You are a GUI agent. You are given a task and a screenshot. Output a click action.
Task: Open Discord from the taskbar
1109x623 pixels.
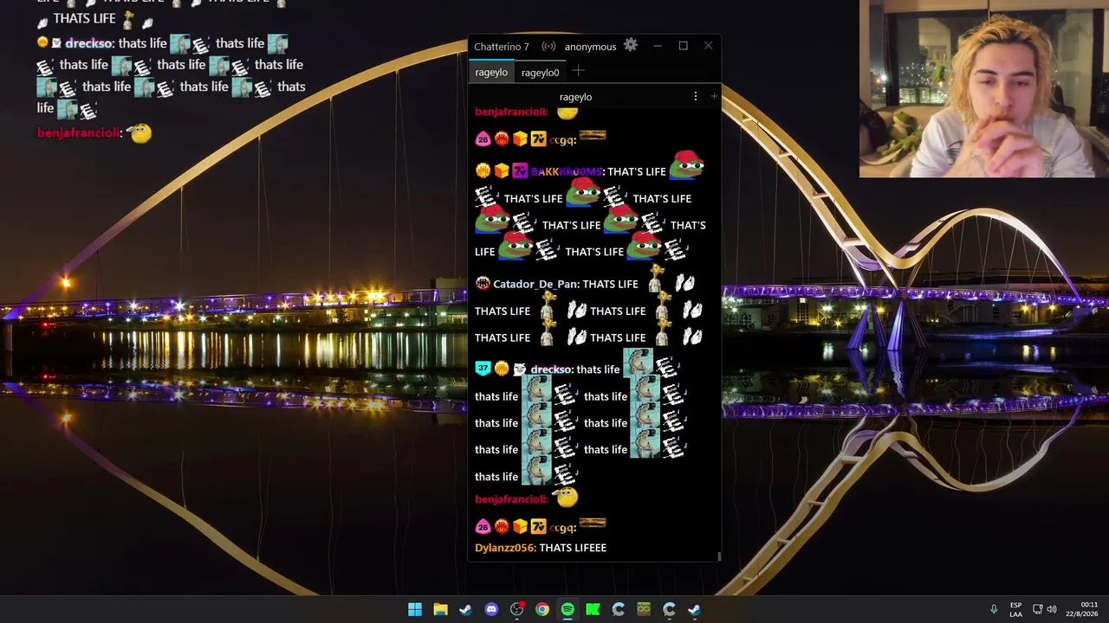click(491, 609)
